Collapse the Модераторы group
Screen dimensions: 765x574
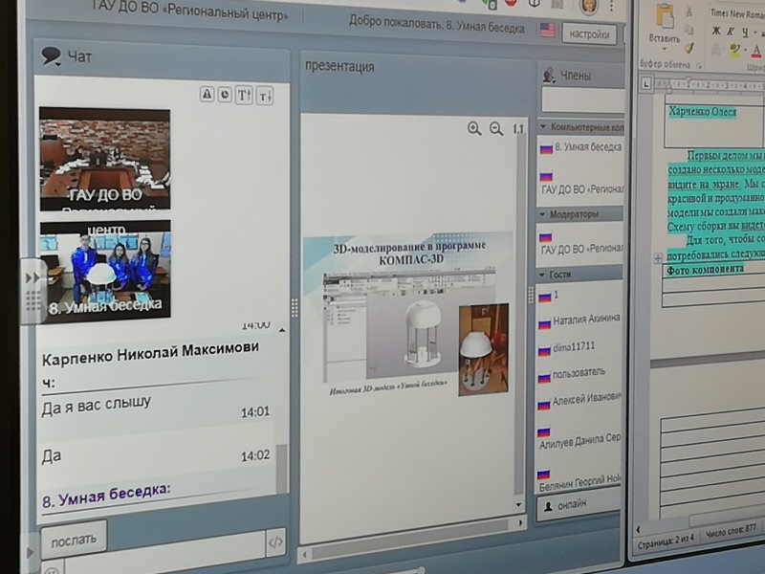point(544,214)
